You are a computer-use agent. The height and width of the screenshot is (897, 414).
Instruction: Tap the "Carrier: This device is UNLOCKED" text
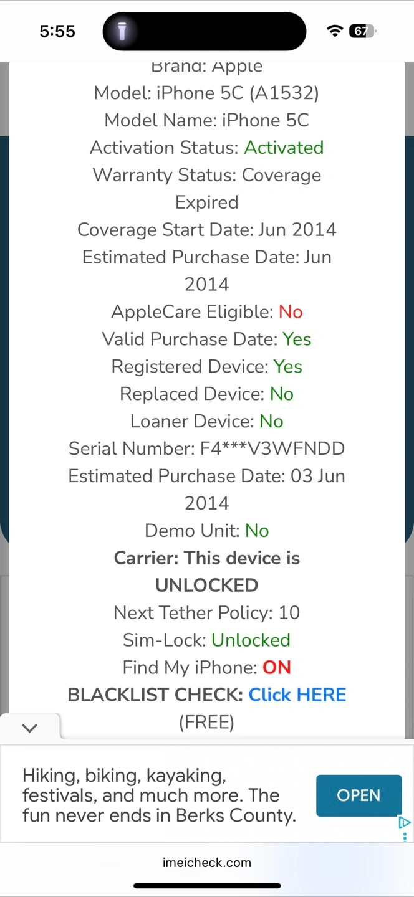(207, 571)
